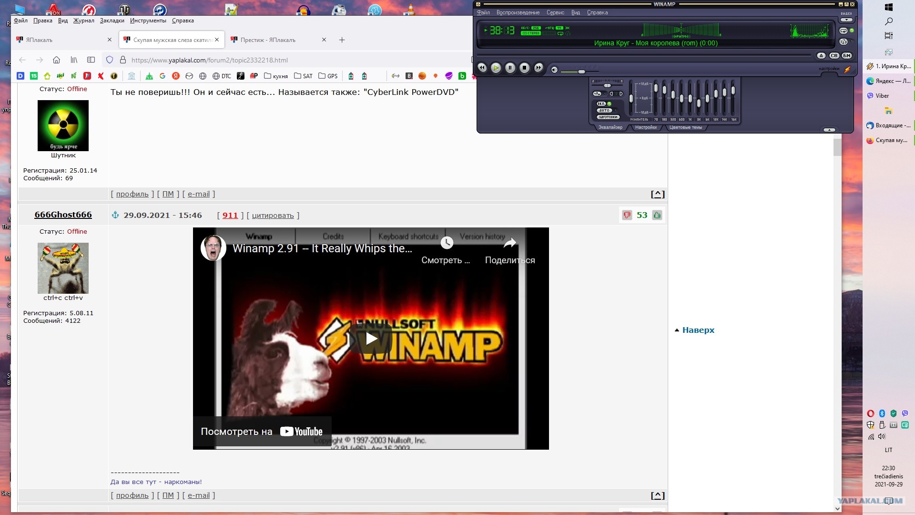915x515 pixels.
Task: Switch to Настройки tab in Winamp drawer
Action: click(646, 128)
